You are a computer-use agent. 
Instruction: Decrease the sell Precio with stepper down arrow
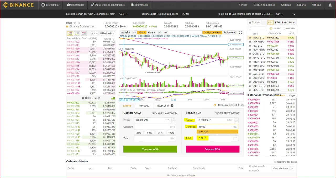(x=236, y=121)
